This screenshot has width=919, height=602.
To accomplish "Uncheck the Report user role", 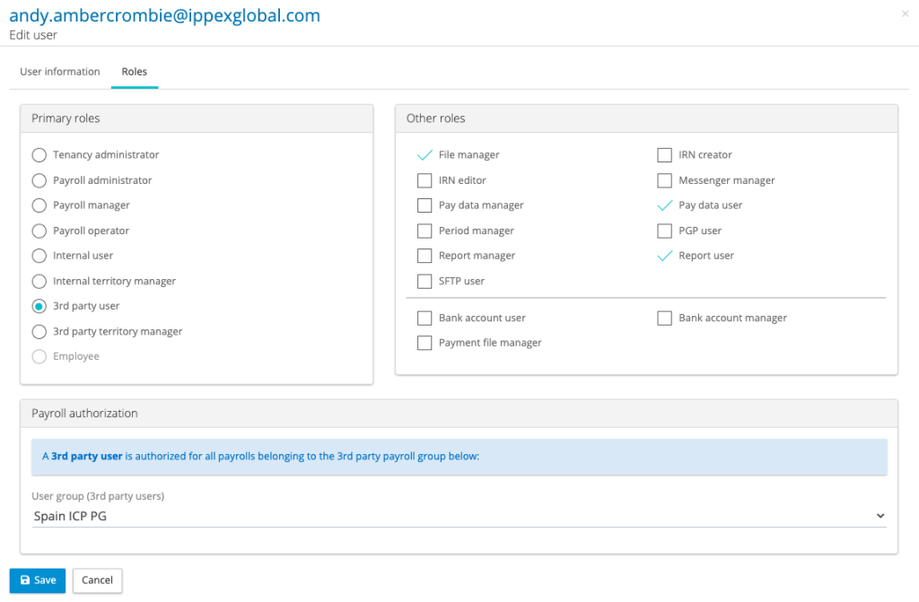I will [664, 256].
